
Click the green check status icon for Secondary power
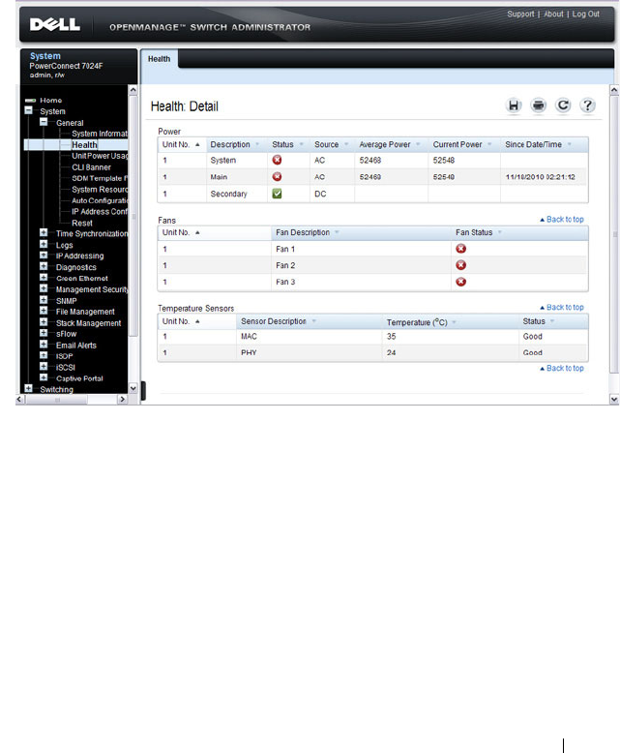tap(277, 194)
